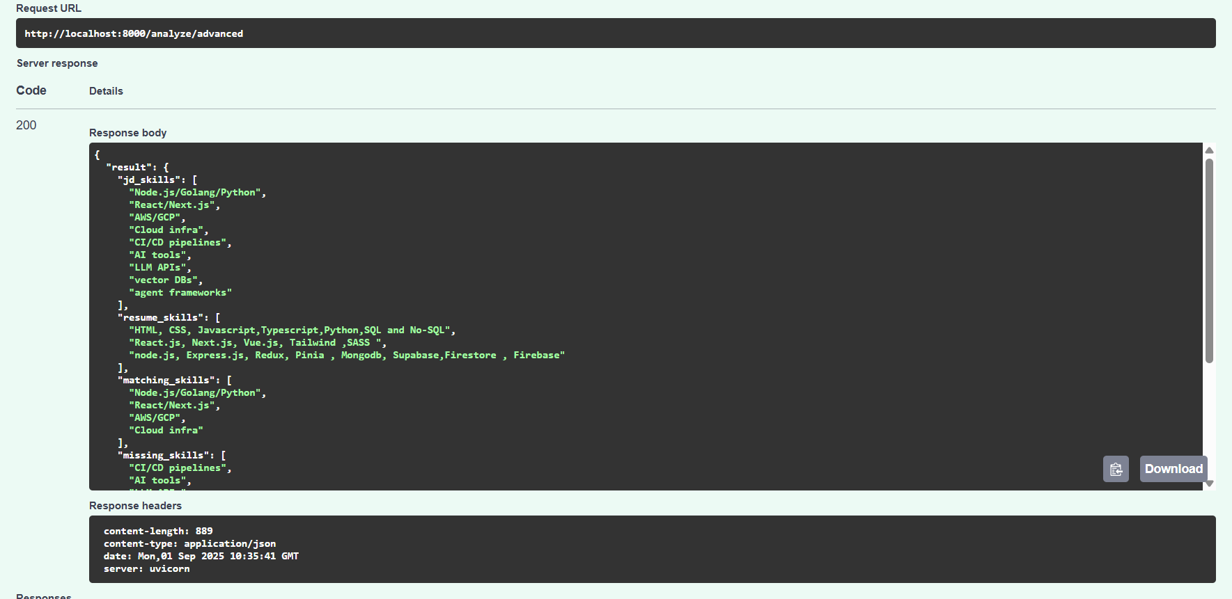The width and height of the screenshot is (1232, 599).
Task: Click the "missing_skills" key
Action: click(x=164, y=455)
